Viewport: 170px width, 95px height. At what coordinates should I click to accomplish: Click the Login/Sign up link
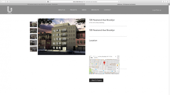157,10
